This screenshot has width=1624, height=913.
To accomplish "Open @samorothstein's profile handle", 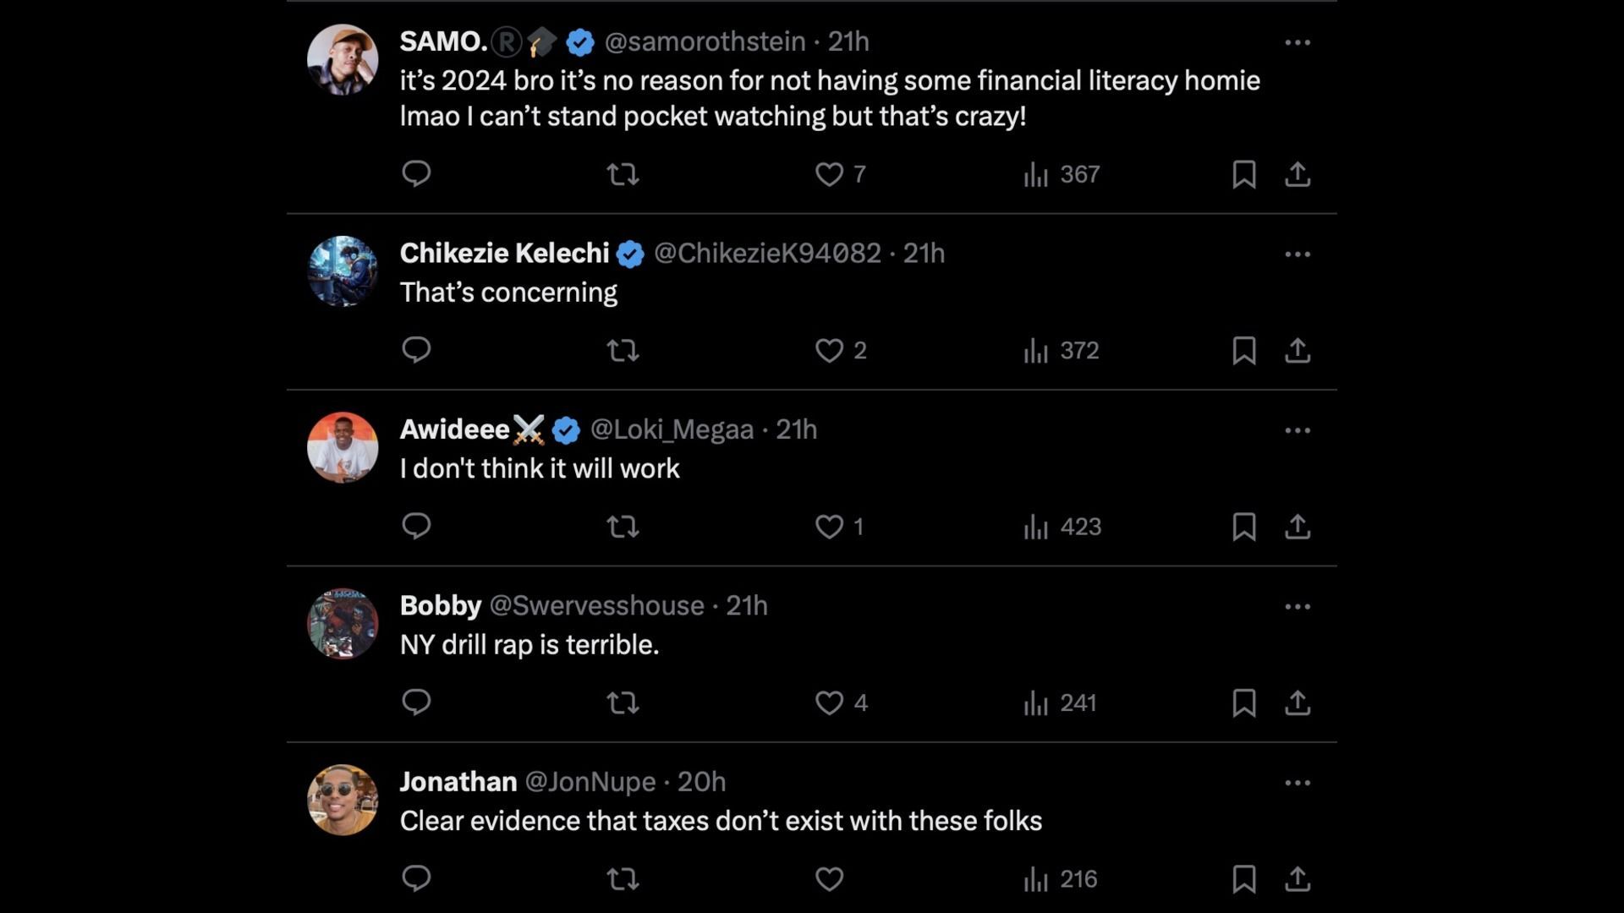I will pyautogui.click(x=704, y=41).
